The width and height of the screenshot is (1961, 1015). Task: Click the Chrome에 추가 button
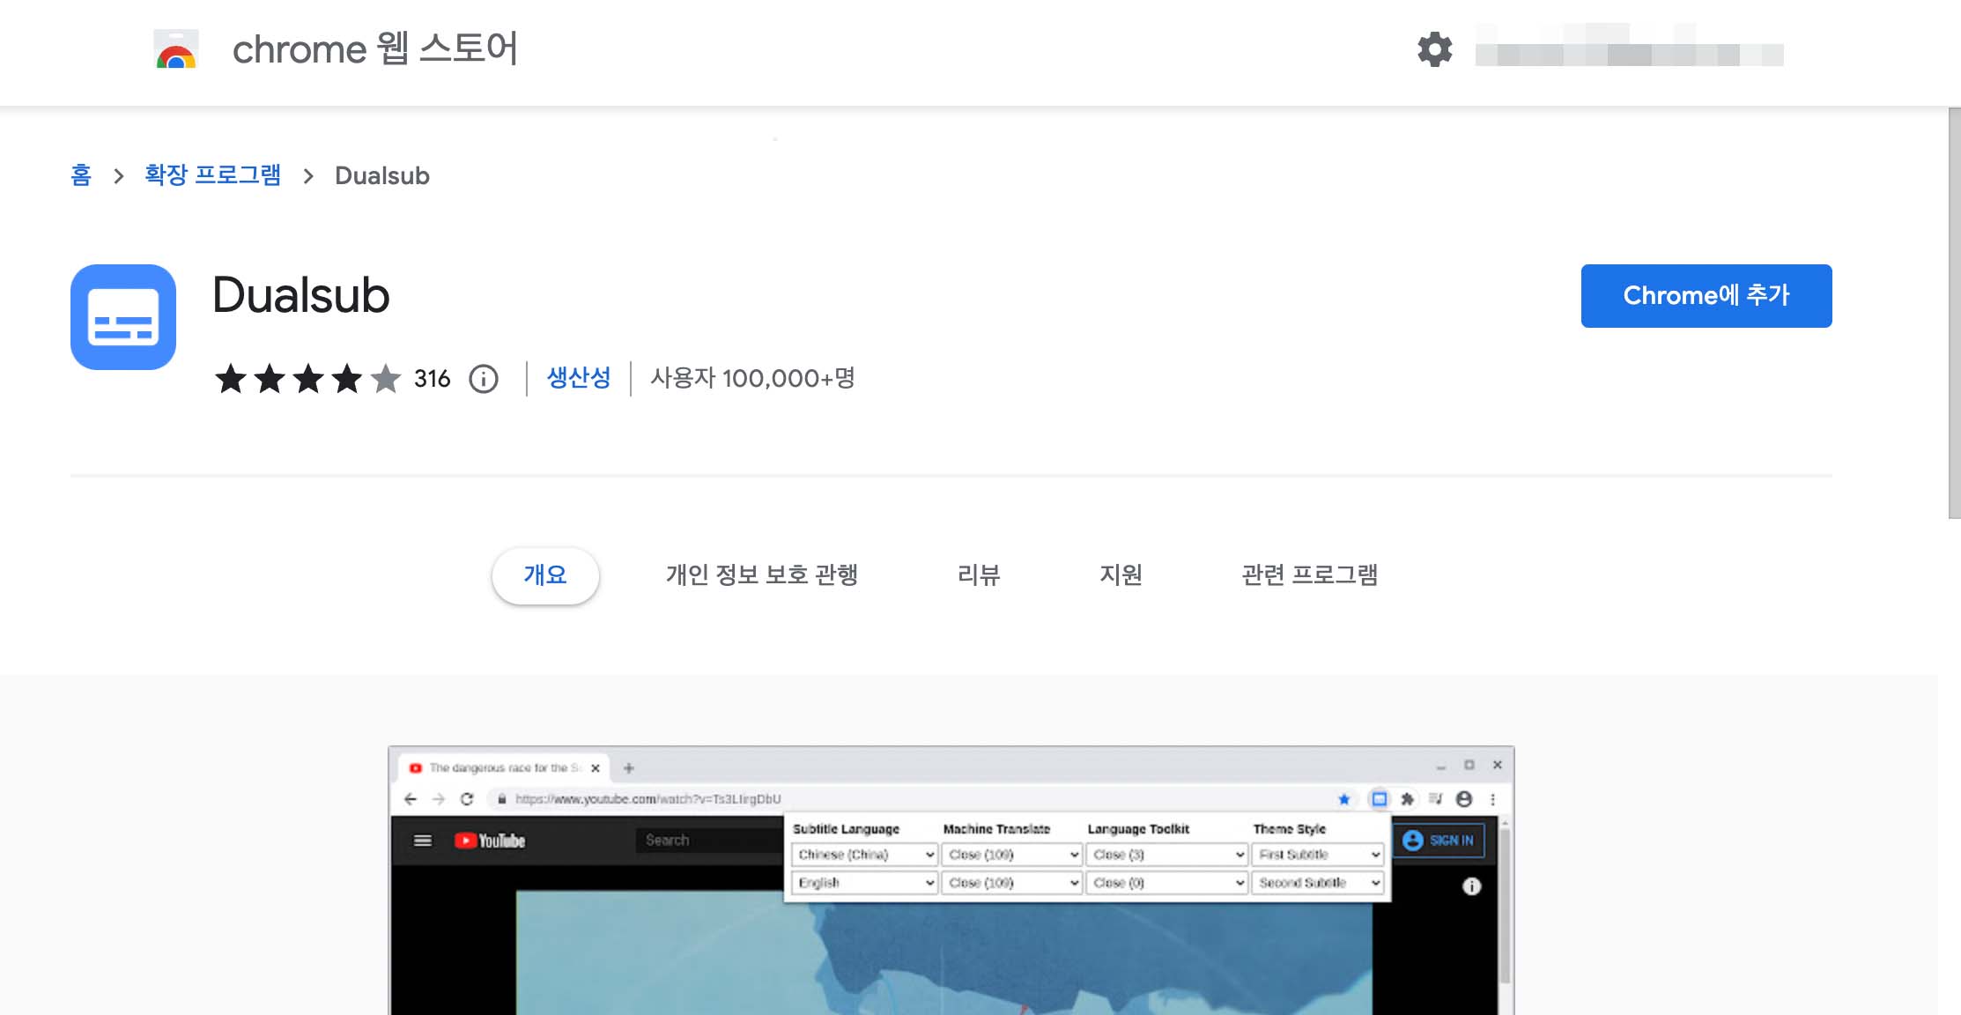(x=1706, y=296)
